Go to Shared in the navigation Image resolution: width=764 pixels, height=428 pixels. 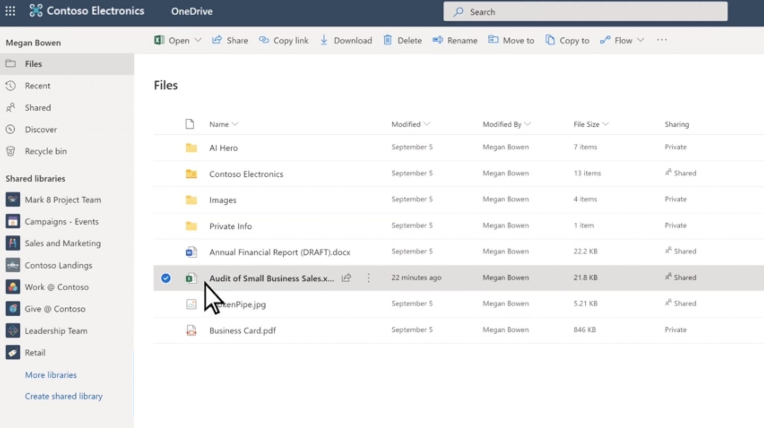pyautogui.click(x=38, y=108)
